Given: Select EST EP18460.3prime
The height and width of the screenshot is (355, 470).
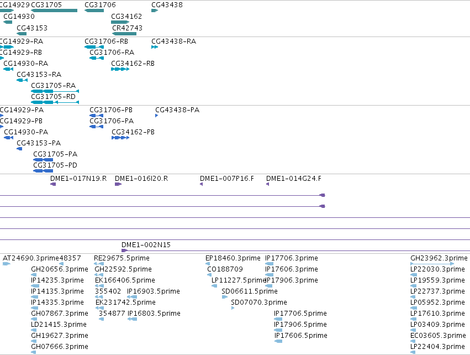Looking at the screenshot, I should click(208, 264).
